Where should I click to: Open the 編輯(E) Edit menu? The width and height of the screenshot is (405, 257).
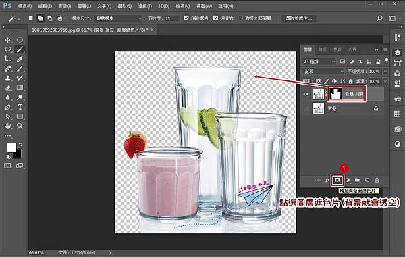[x=45, y=6]
